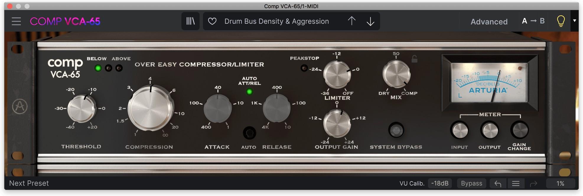The height and width of the screenshot is (196, 583).
Task: Click the large Compression ratio knob
Action: coord(150,108)
